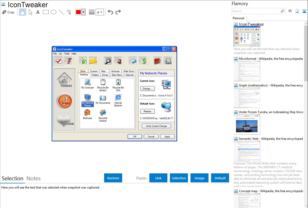Click the green refresh arrows toolbar icon
Viewport: 308px width, 208px height.
[x=143, y=61]
